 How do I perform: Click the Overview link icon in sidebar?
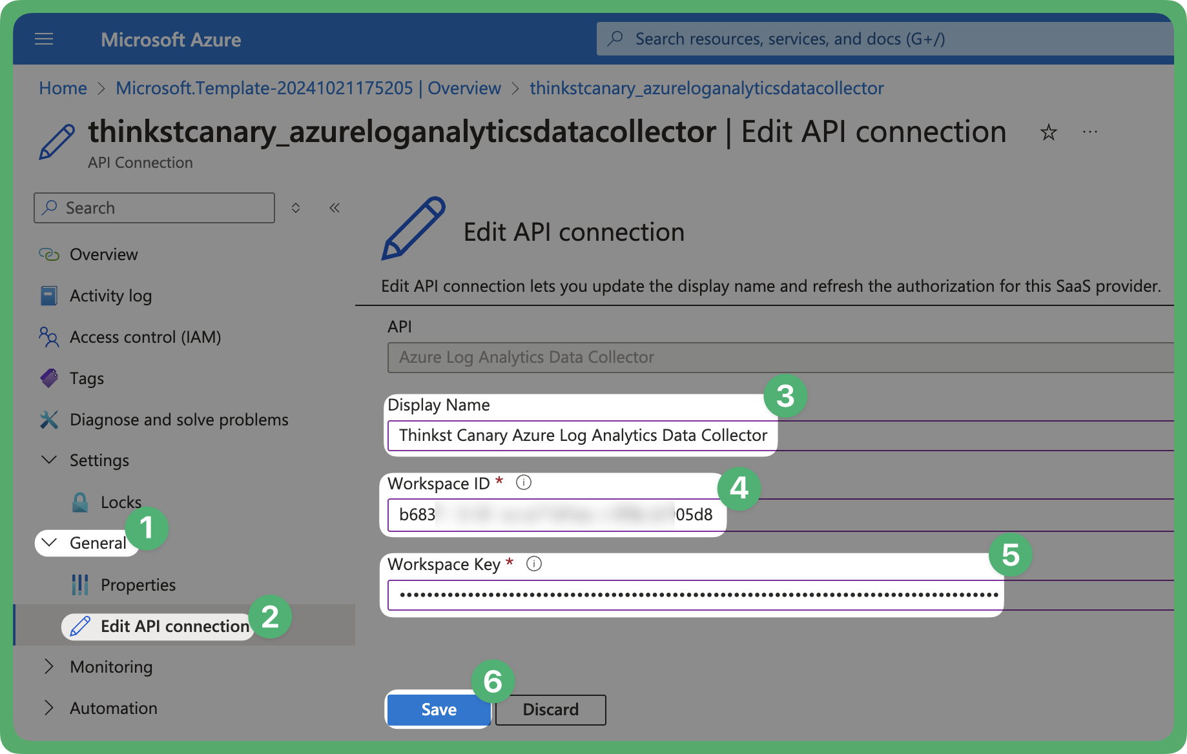coord(49,254)
